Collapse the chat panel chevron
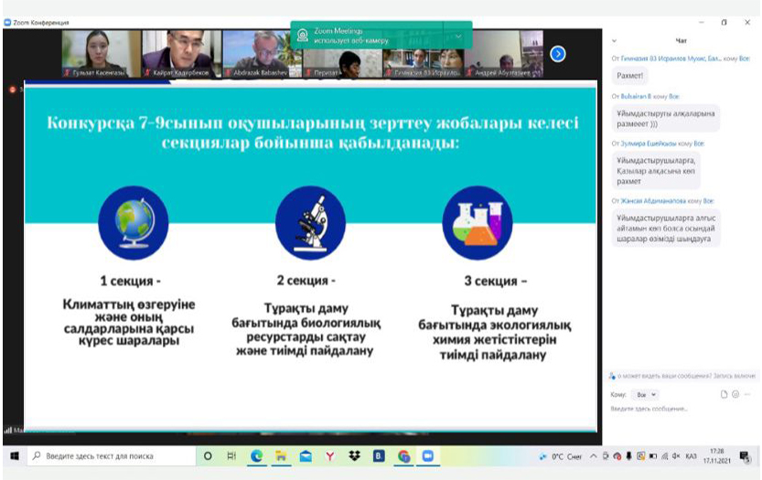The height and width of the screenshot is (480, 762). pyautogui.click(x=614, y=40)
